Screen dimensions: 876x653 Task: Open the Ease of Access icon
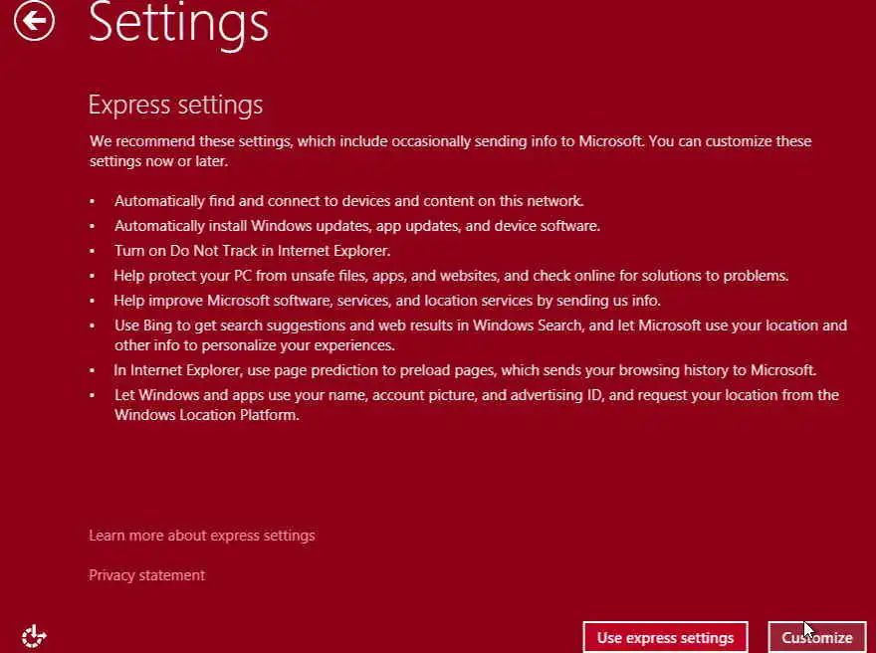click(x=35, y=635)
